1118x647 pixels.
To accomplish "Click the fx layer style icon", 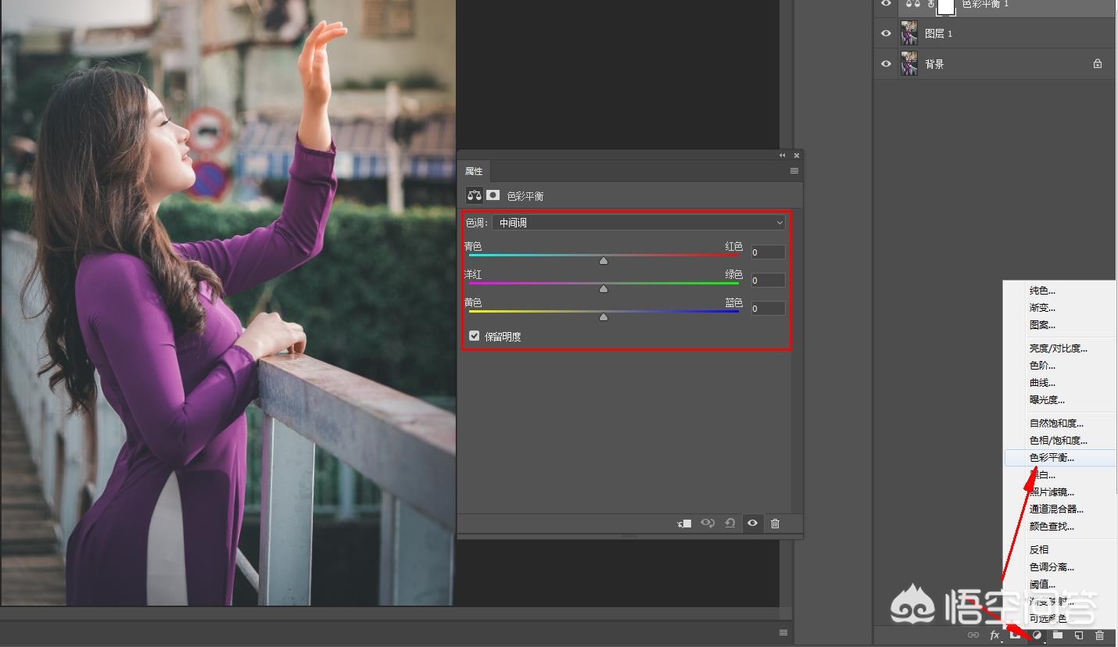I will (x=994, y=635).
